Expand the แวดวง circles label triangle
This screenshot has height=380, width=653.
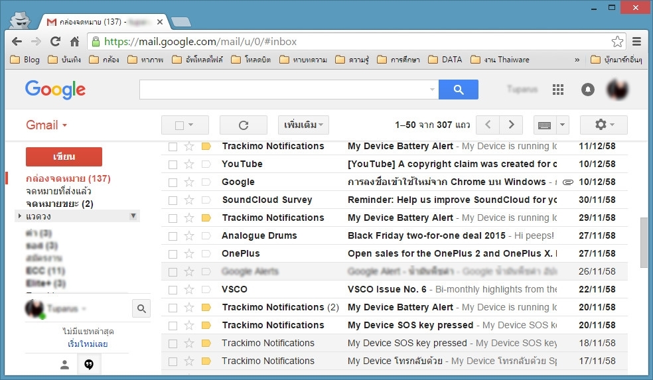[19, 216]
